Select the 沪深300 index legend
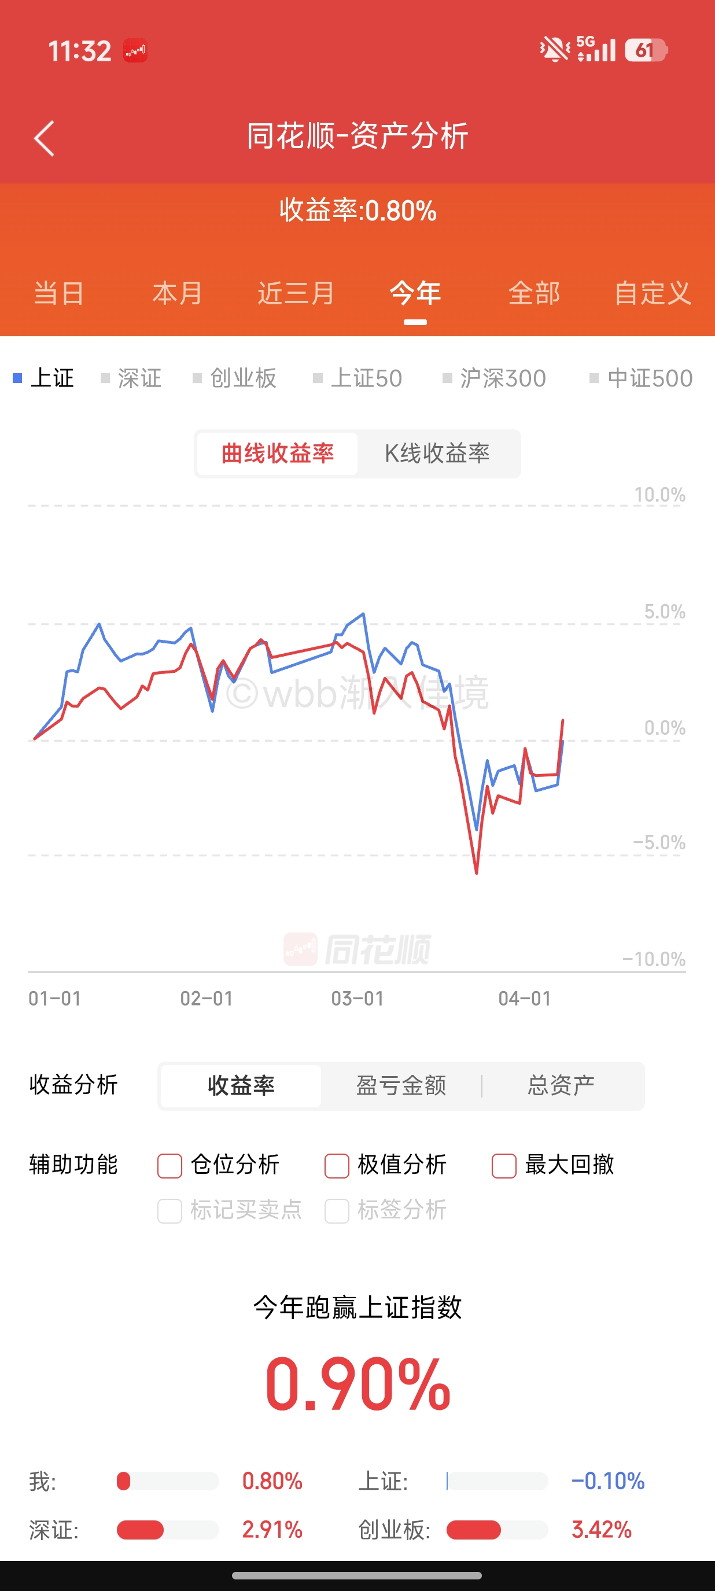Screen dimensions: 715x1591 [495, 378]
